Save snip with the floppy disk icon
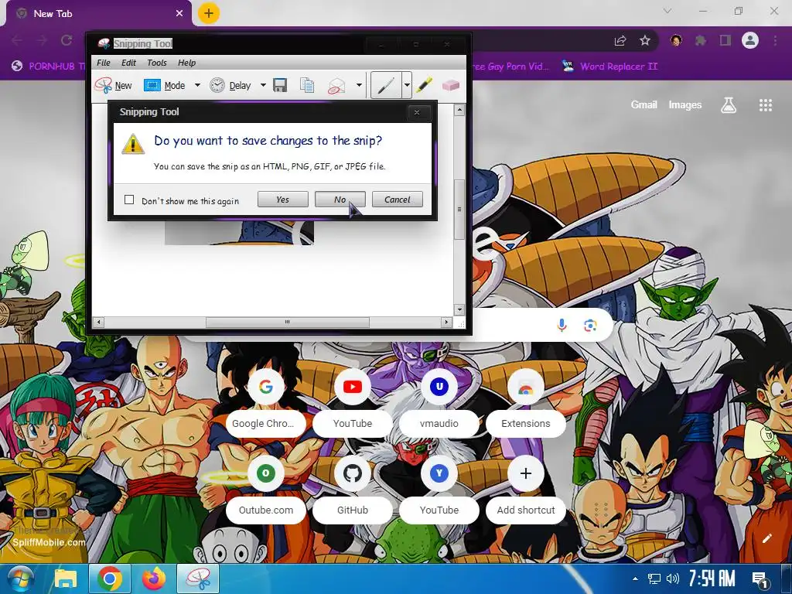This screenshot has width=792, height=594. point(280,85)
